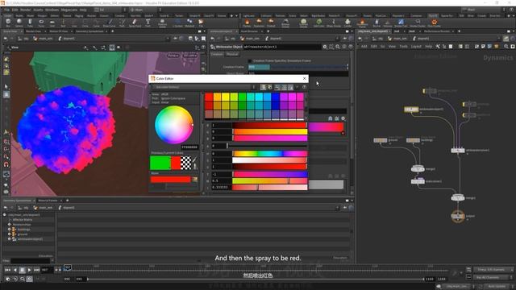The width and height of the screenshot is (516, 290).
Task: Select the Grid shelf tool
Action: tap(52, 23)
